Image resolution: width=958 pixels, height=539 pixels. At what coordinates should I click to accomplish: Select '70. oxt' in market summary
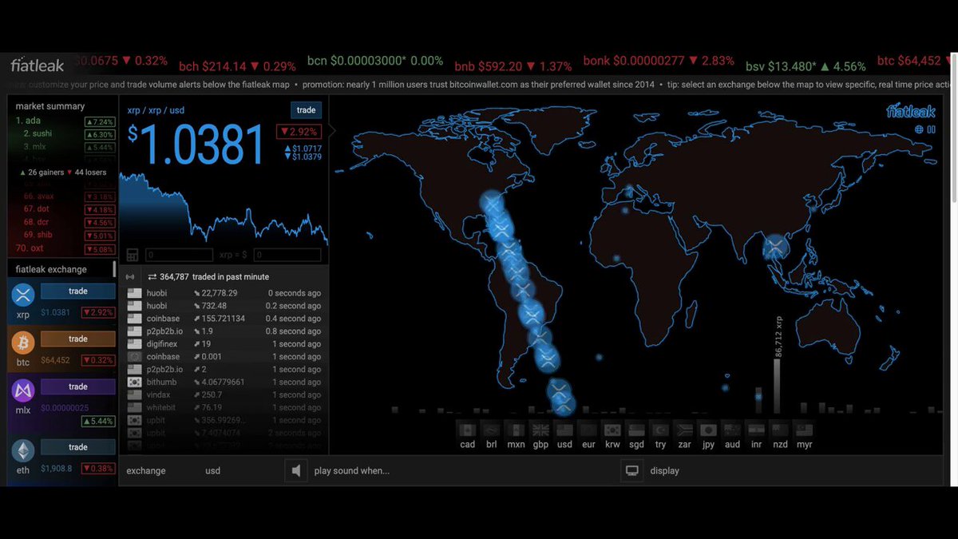(x=65, y=248)
